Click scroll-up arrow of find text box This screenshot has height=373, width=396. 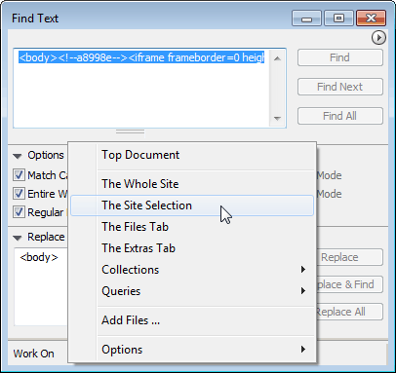(x=277, y=58)
